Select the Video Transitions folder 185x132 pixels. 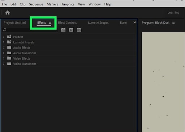(x=22, y=64)
